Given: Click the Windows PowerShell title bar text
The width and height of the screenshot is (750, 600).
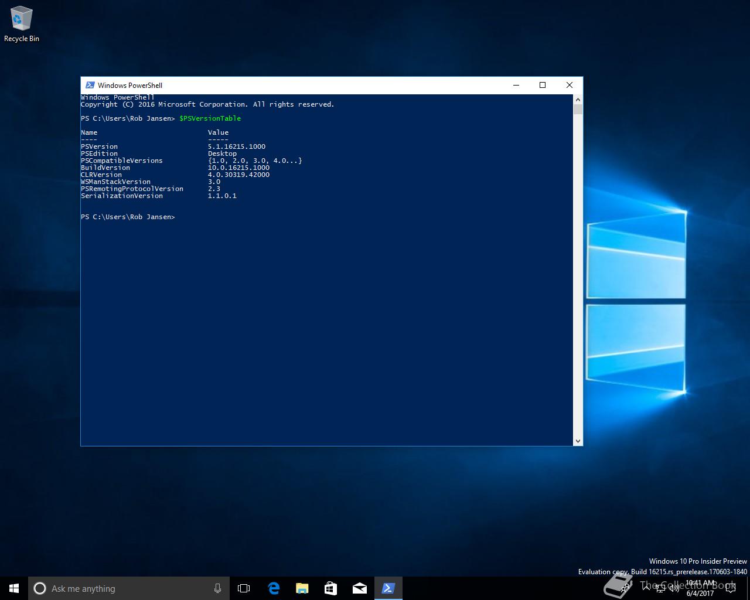Looking at the screenshot, I should pos(130,85).
